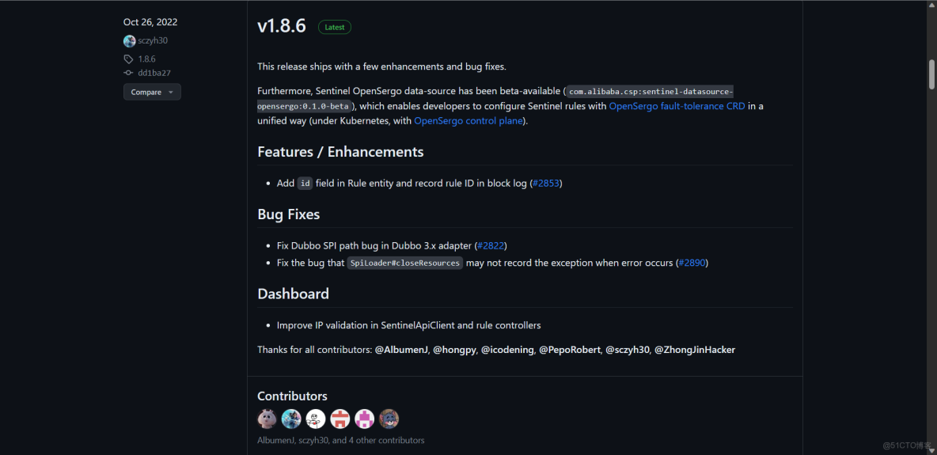Click the Oct 26, 2022 release date
The height and width of the screenshot is (455, 937).
click(x=150, y=22)
